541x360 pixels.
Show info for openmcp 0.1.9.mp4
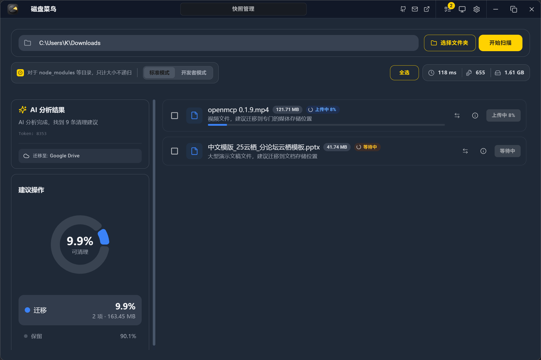coord(475,115)
